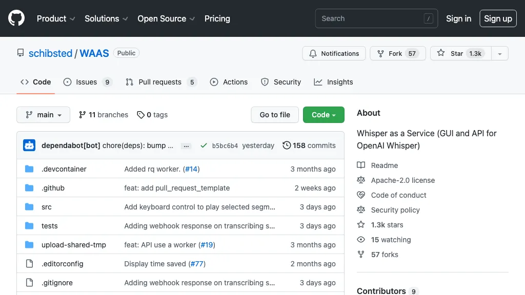This screenshot has height=295, width=525.
Task: Open the Notifications bell button
Action: [x=334, y=53]
